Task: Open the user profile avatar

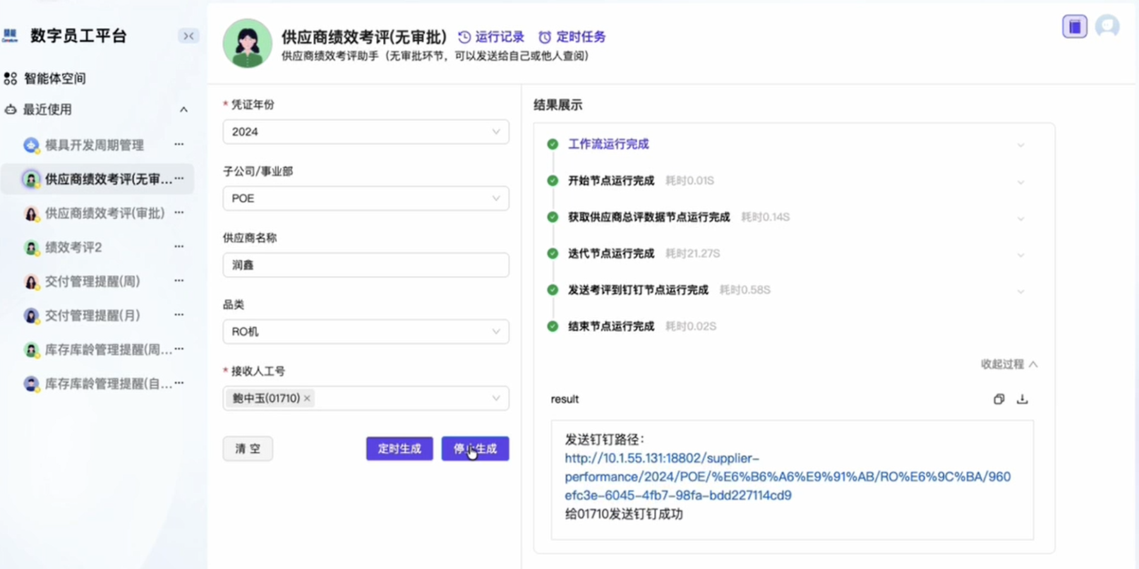Action: pos(1107,27)
